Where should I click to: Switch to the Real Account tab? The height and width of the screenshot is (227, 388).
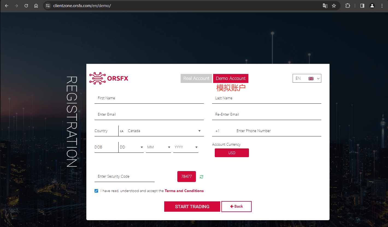pos(196,78)
